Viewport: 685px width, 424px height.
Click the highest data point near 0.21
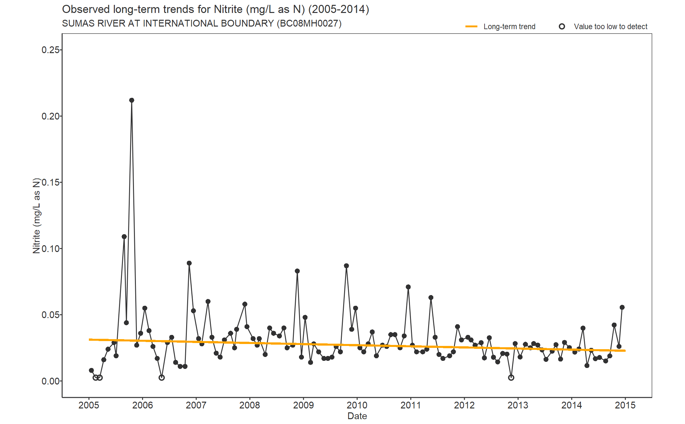[x=132, y=100]
